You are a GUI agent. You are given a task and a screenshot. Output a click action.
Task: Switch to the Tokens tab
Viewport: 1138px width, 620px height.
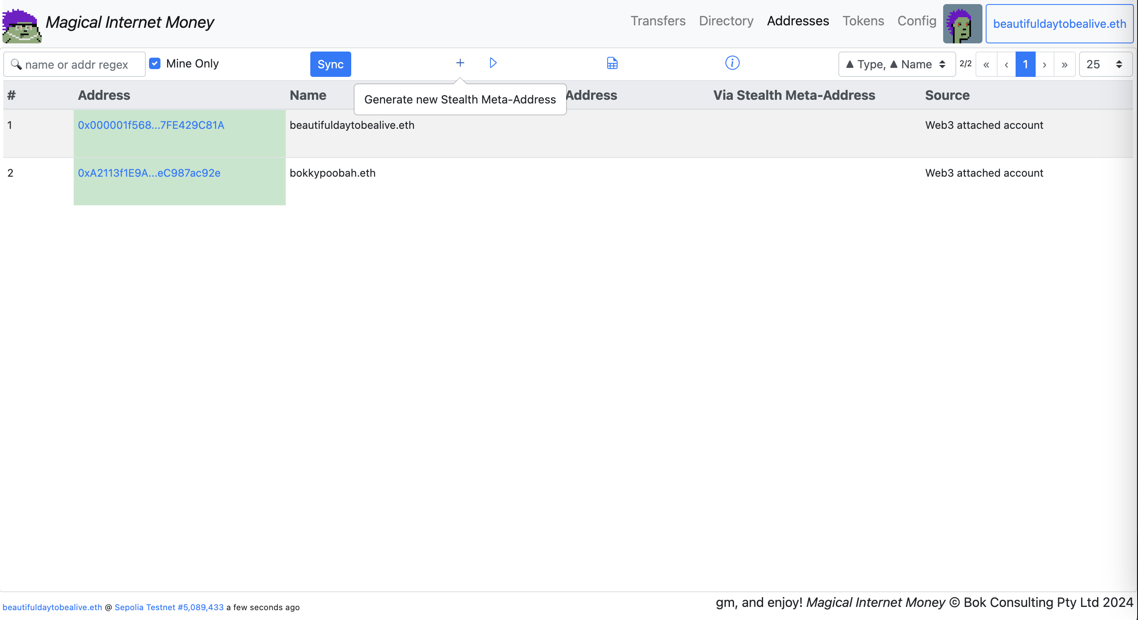863,21
